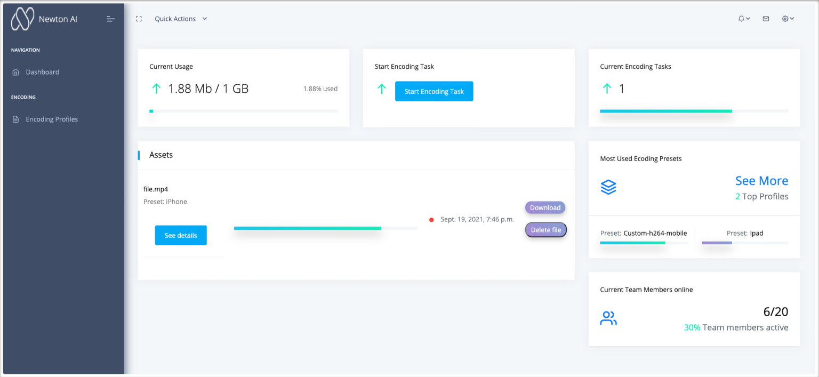This screenshot has height=377, width=819.
Task: Open the See More presets link
Action: click(x=761, y=181)
